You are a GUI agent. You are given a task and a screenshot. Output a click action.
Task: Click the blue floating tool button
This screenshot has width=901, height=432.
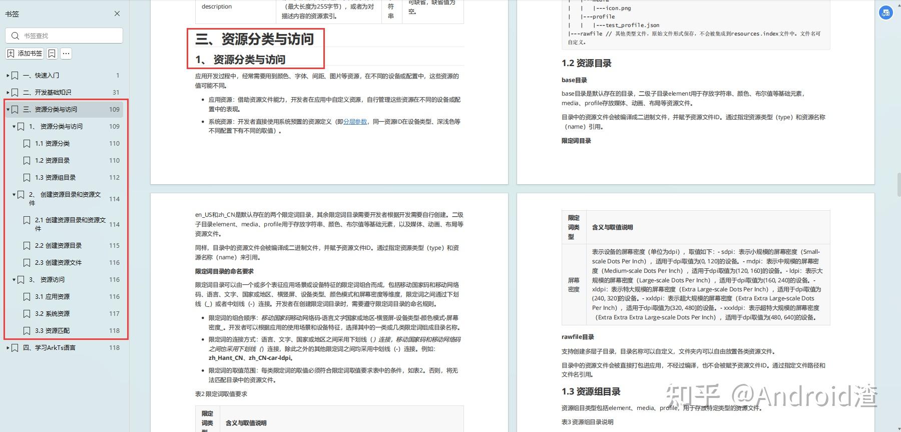pyautogui.click(x=885, y=13)
